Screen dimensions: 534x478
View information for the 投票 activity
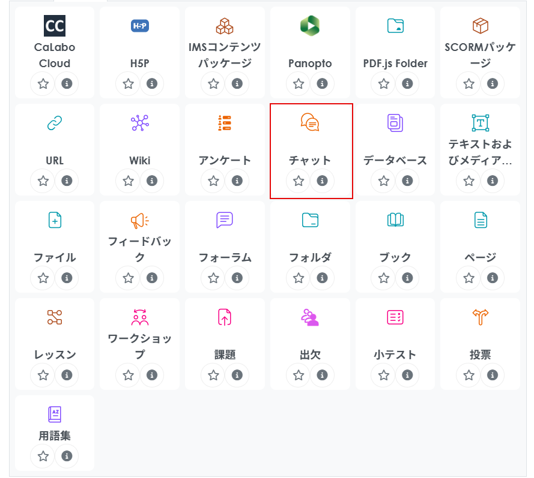pyautogui.click(x=493, y=375)
